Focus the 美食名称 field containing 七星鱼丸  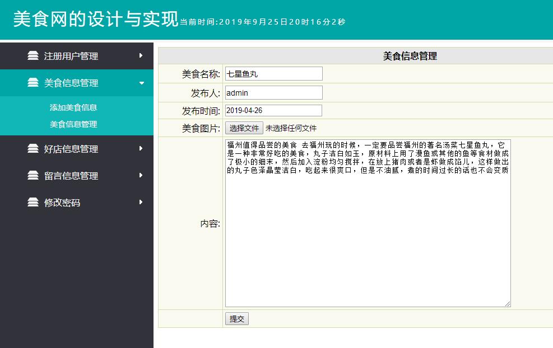[x=273, y=74]
